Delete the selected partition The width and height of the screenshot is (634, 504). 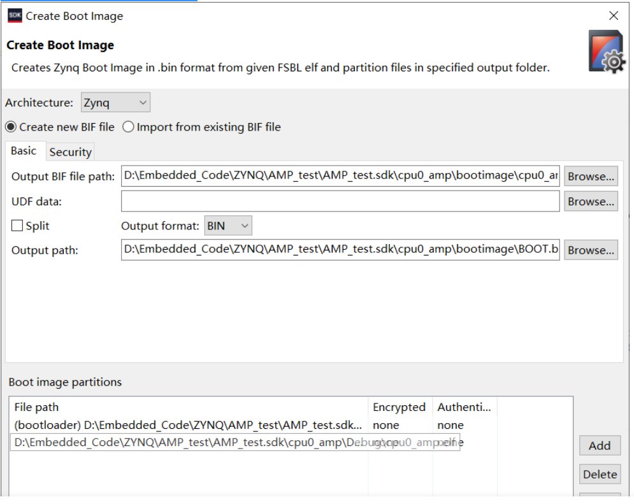[600, 474]
